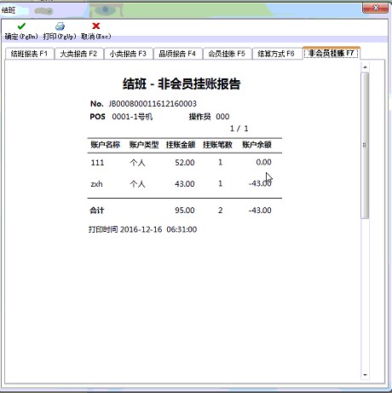392x393 pixels.
Task: Cancel via 取消 (Esc) label
Action: click(x=96, y=37)
